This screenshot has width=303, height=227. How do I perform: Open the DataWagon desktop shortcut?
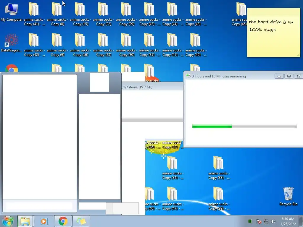12,43
